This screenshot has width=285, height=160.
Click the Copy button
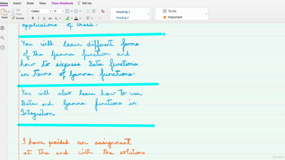click(16, 14)
